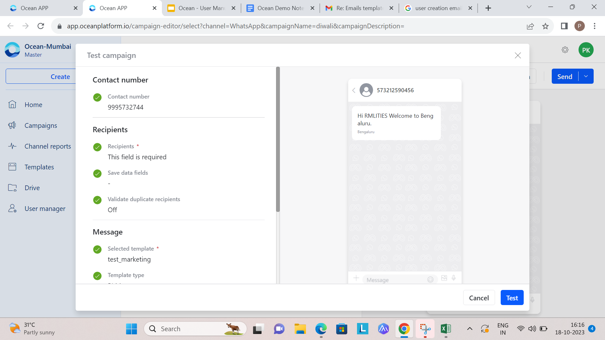Screen dimensions: 605x340
Task: Show hidden system tray icons
Action: 470,329
